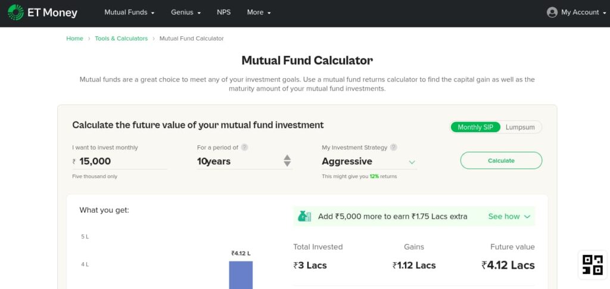This screenshot has height=289, width=610.
Task: Click the blue ₹4.12 L chart bar
Action: pos(241,275)
